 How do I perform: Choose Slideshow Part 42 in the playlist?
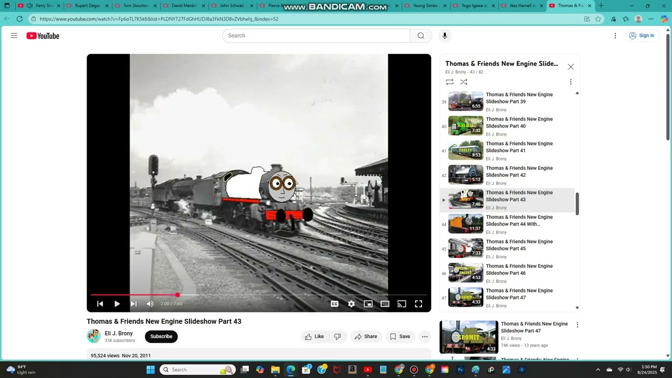click(507, 175)
